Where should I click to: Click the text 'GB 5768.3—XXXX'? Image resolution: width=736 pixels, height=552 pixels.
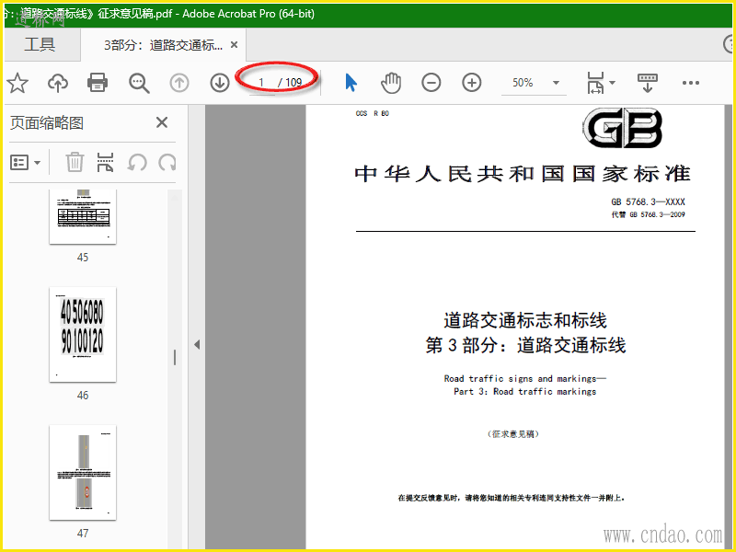648,201
